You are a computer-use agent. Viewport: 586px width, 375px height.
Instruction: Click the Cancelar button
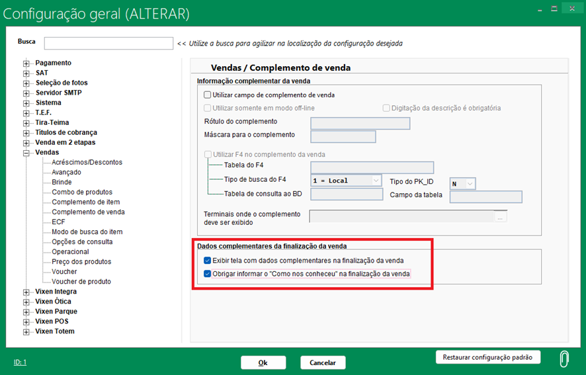click(x=323, y=362)
